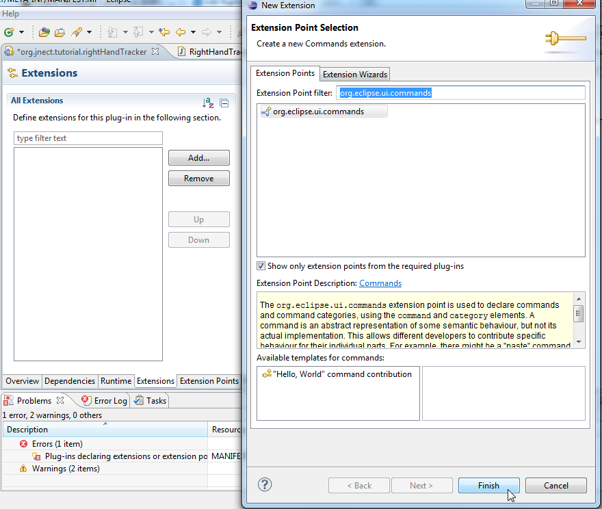Select the org.jnect.tutorial.rightHandTracker editor tab
The height and width of the screenshot is (509, 602).
(x=82, y=52)
